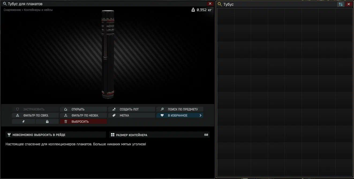Image resolution: width=354 pixels, height=179 pixels.
Task: Click top-left cell of Тубус grid
Action: [x=225, y=17]
